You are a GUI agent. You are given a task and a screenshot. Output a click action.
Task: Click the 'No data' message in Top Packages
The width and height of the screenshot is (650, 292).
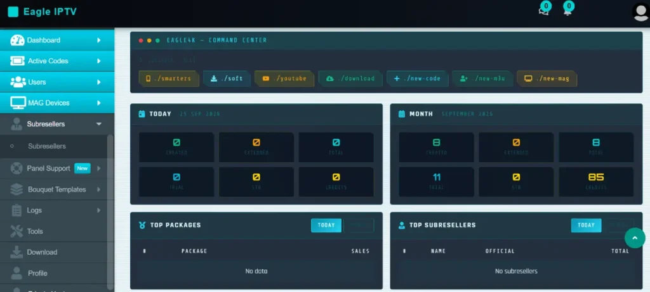(x=256, y=271)
